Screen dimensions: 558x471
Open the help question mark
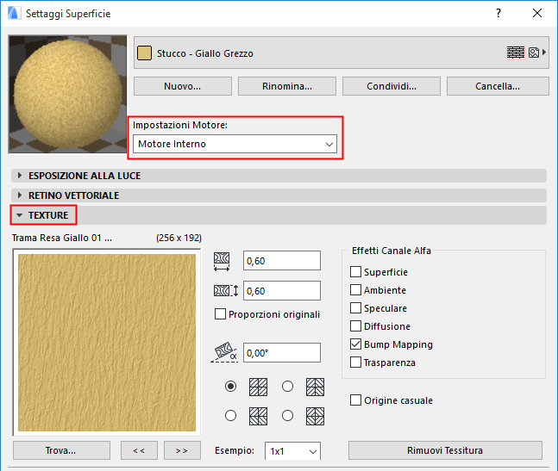498,13
